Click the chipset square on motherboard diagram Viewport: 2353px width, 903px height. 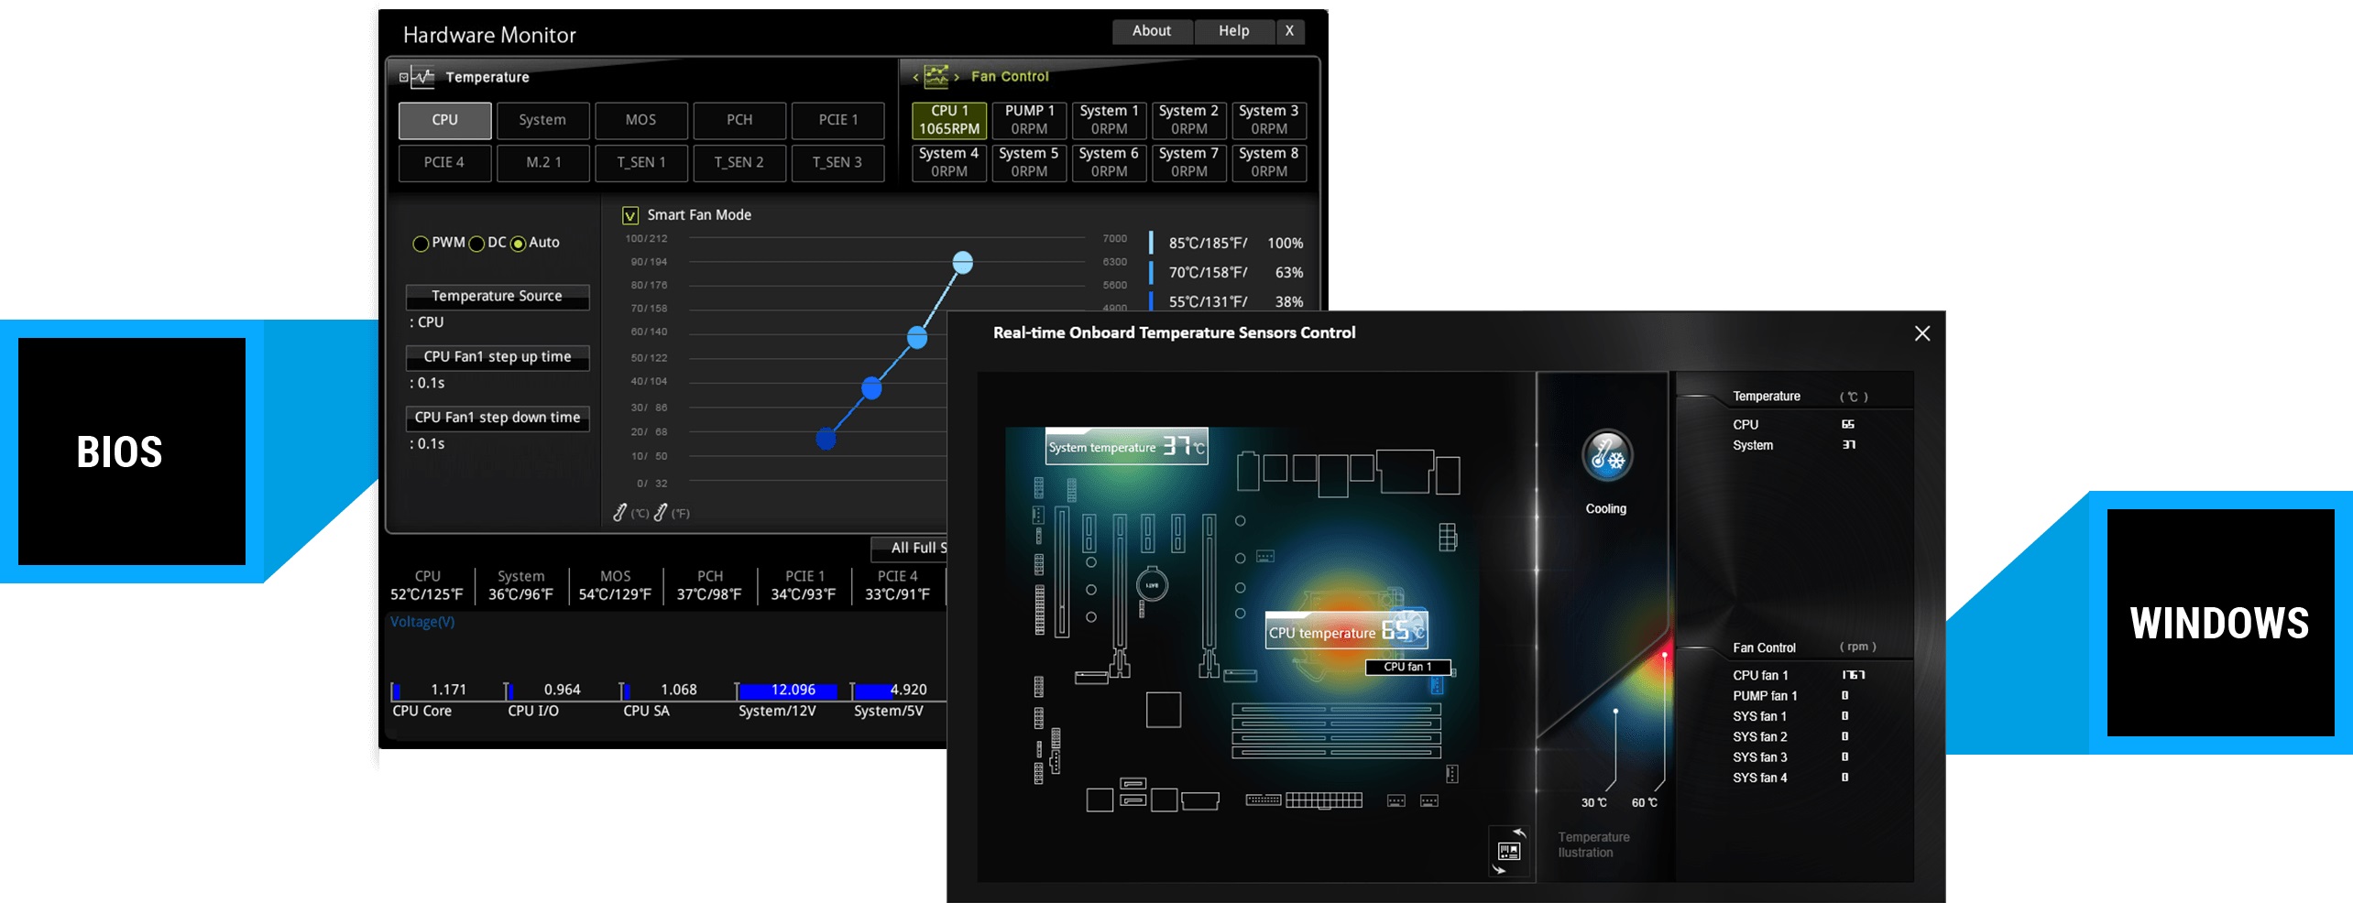click(x=1164, y=710)
